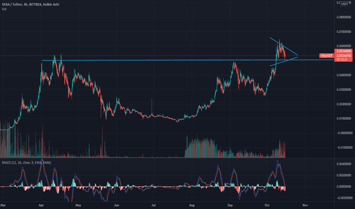Open the MACD (12, 26, close, 9, EMA, EMA) legend
The image size is (355, 209).
[27, 163]
